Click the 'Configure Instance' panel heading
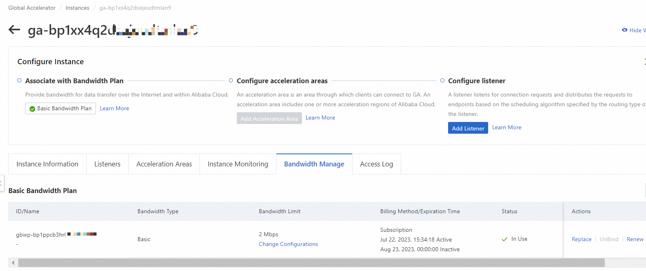The image size is (646, 271). click(51, 62)
